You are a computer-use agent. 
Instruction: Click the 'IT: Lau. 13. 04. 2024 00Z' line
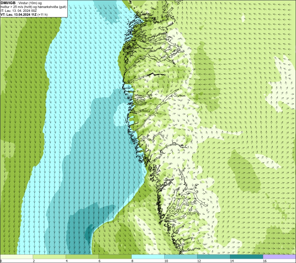[x=19, y=11]
